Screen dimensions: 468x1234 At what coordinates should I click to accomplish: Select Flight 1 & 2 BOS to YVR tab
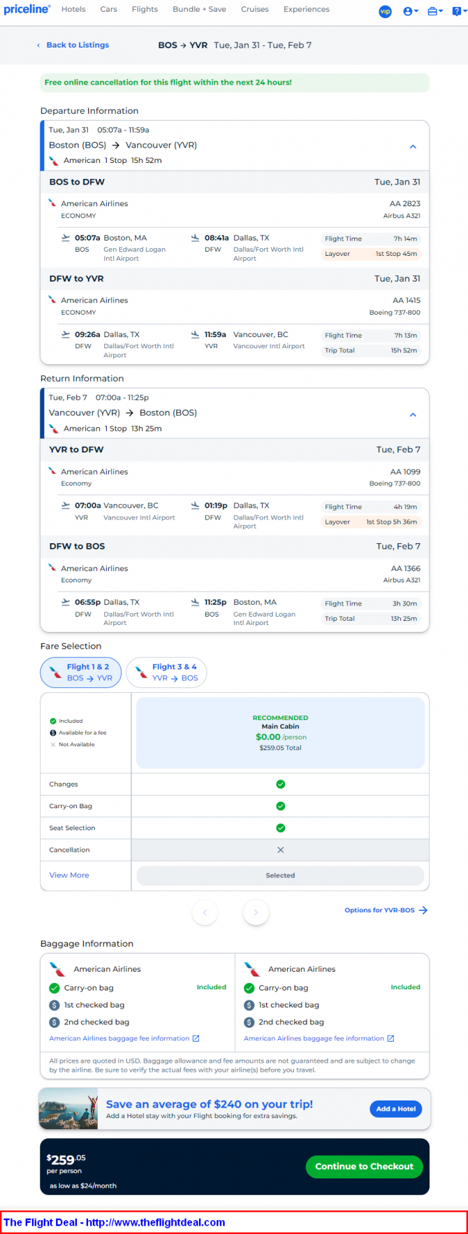point(81,672)
